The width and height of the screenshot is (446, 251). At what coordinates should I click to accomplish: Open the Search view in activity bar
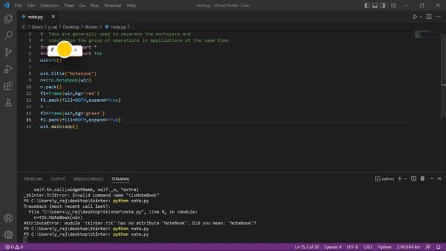8,36
